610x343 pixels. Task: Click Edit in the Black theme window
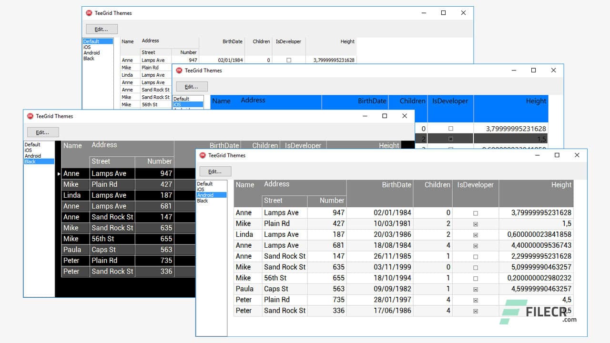coord(43,132)
